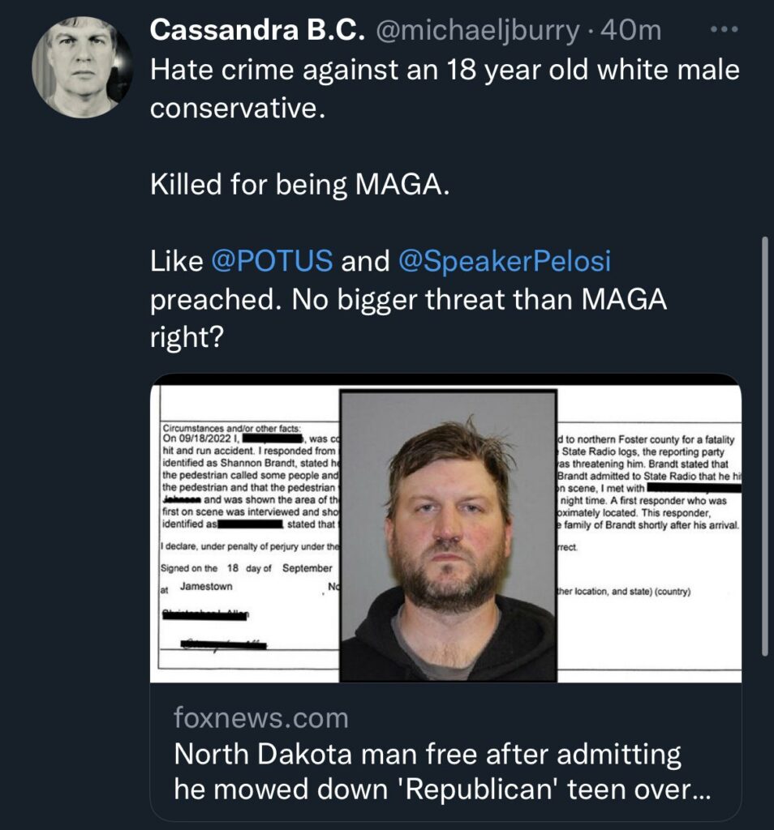The image size is (774, 830).
Task: Open the @SpeakerPelosi mention
Action: coord(505,261)
